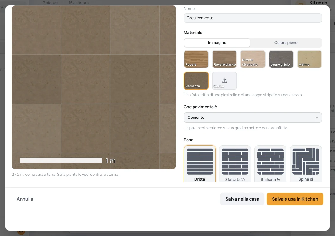
Task: Select the Rovere bianco texture
Action: [x=224, y=59]
